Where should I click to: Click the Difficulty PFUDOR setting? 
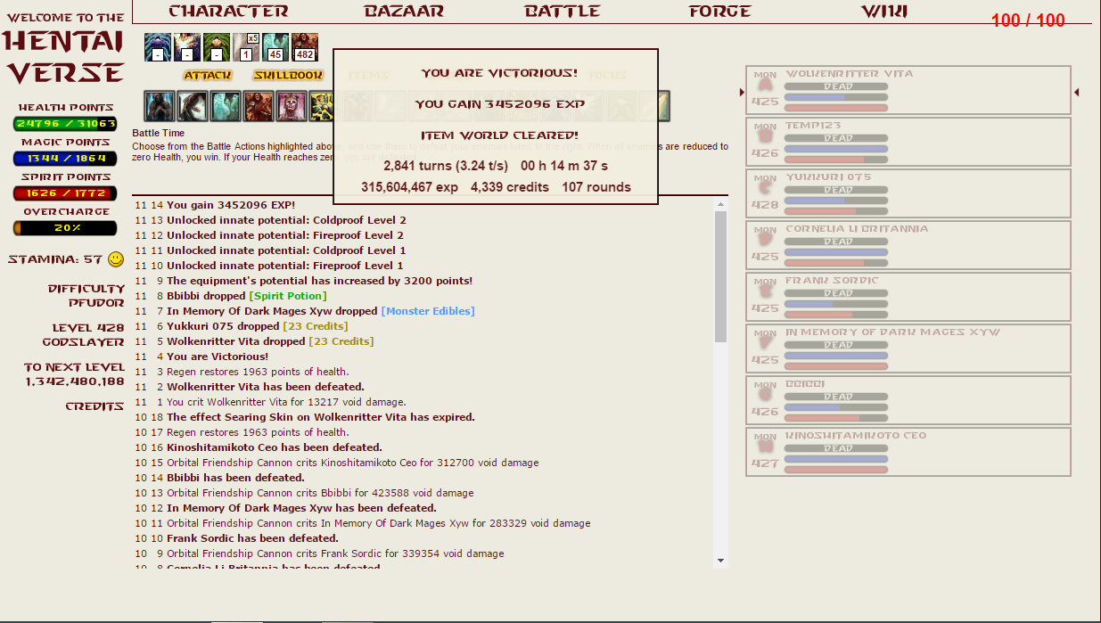86,296
